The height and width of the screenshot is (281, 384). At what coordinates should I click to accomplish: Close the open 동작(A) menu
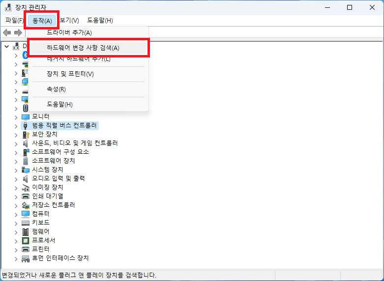tap(42, 21)
